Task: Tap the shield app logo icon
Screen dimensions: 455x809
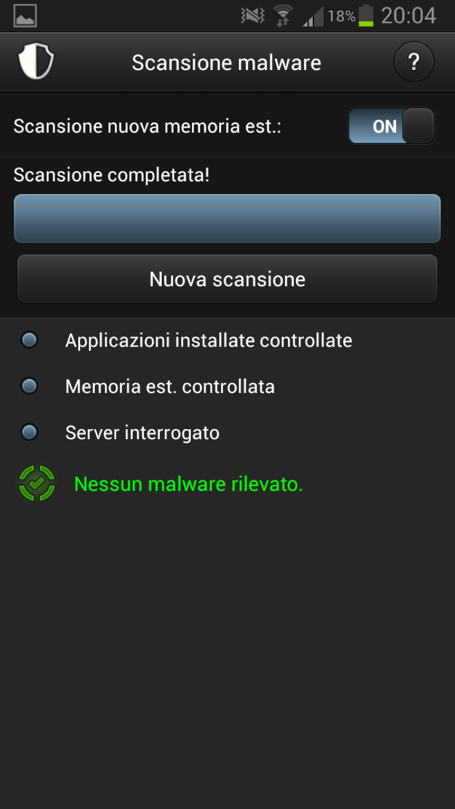Action: coord(36,62)
